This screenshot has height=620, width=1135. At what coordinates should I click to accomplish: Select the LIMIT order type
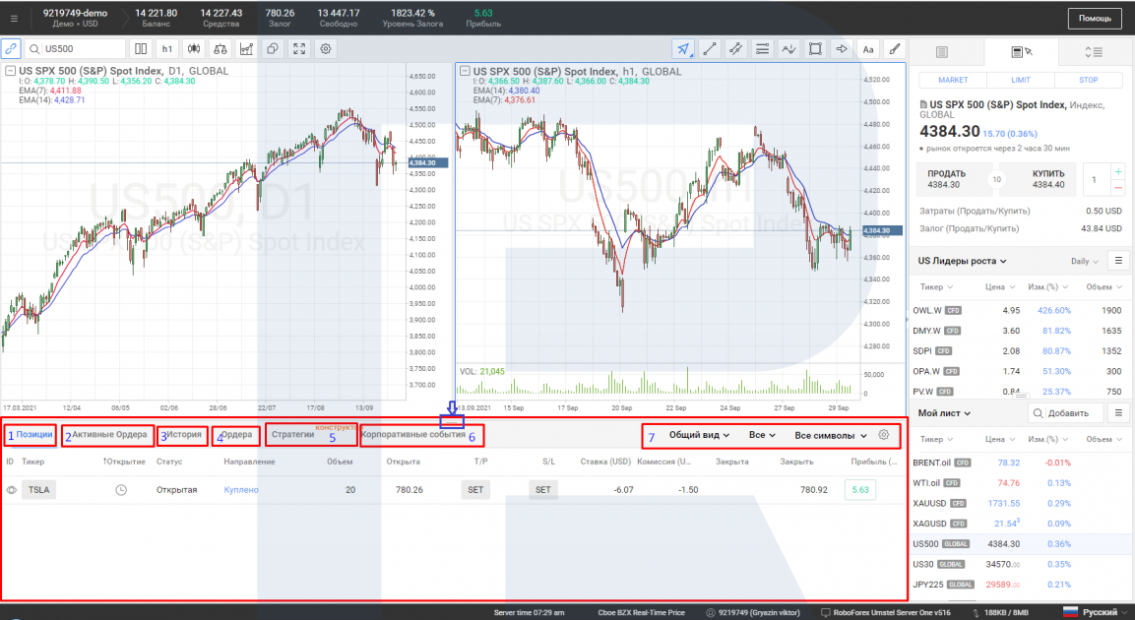point(1021,81)
